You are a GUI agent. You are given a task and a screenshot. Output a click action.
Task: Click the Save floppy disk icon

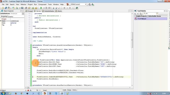pos(22,8)
